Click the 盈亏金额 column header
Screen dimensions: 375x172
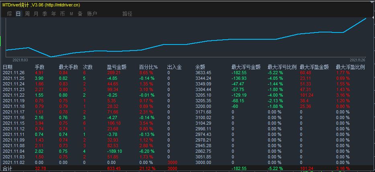click(117, 67)
